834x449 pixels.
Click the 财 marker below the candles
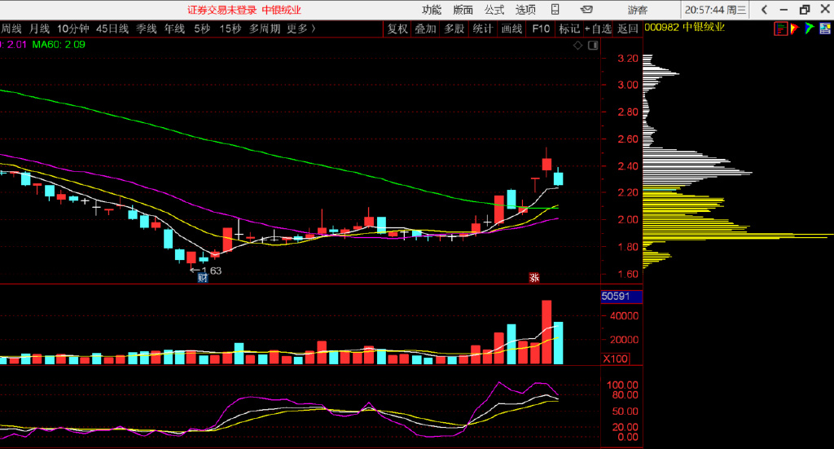coord(203,277)
